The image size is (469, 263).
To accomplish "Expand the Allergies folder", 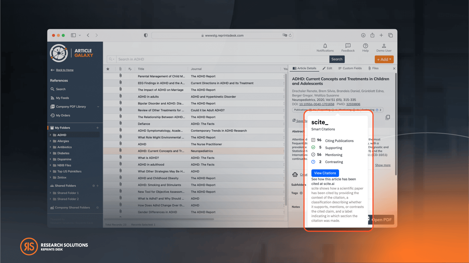I will [51, 141].
